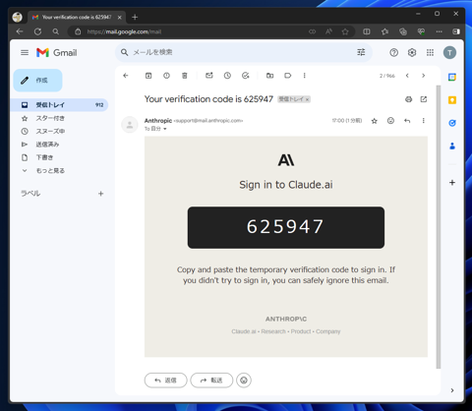Open the Gmail settings gear
Image resolution: width=472 pixels, height=411 pixels.
(x=412, y=52)
